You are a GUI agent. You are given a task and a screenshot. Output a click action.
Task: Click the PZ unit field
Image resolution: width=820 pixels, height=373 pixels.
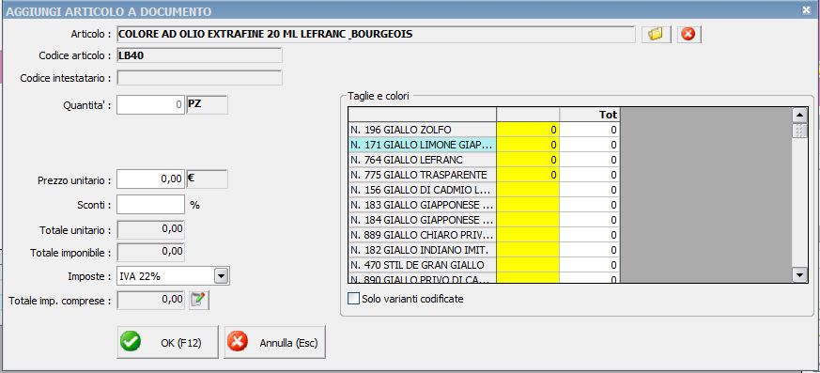207,104
